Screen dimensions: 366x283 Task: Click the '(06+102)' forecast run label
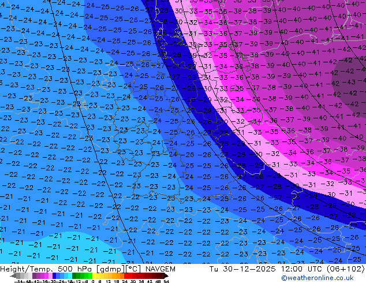tap(345, 269)
